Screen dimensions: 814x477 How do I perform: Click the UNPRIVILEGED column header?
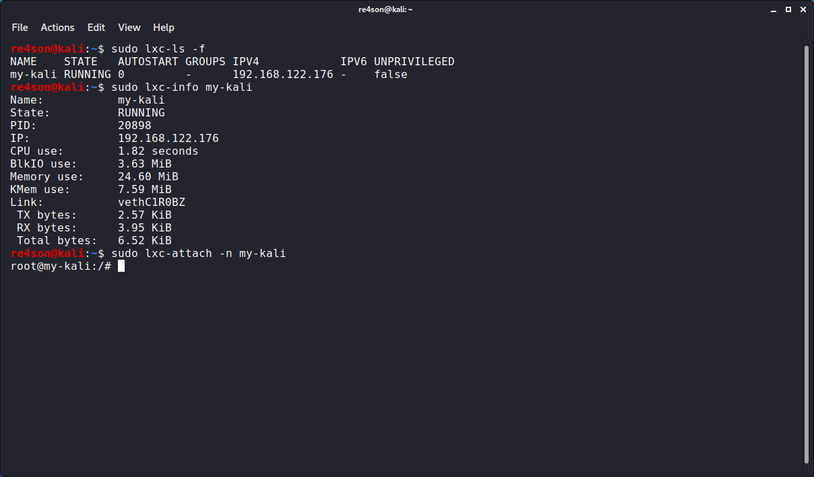(x=414, y=62)
